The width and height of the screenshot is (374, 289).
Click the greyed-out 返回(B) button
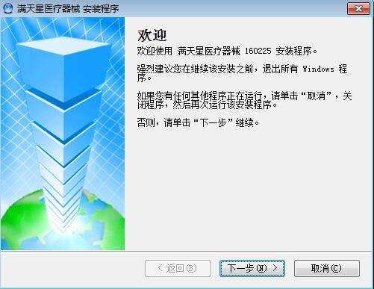point(178,268)
